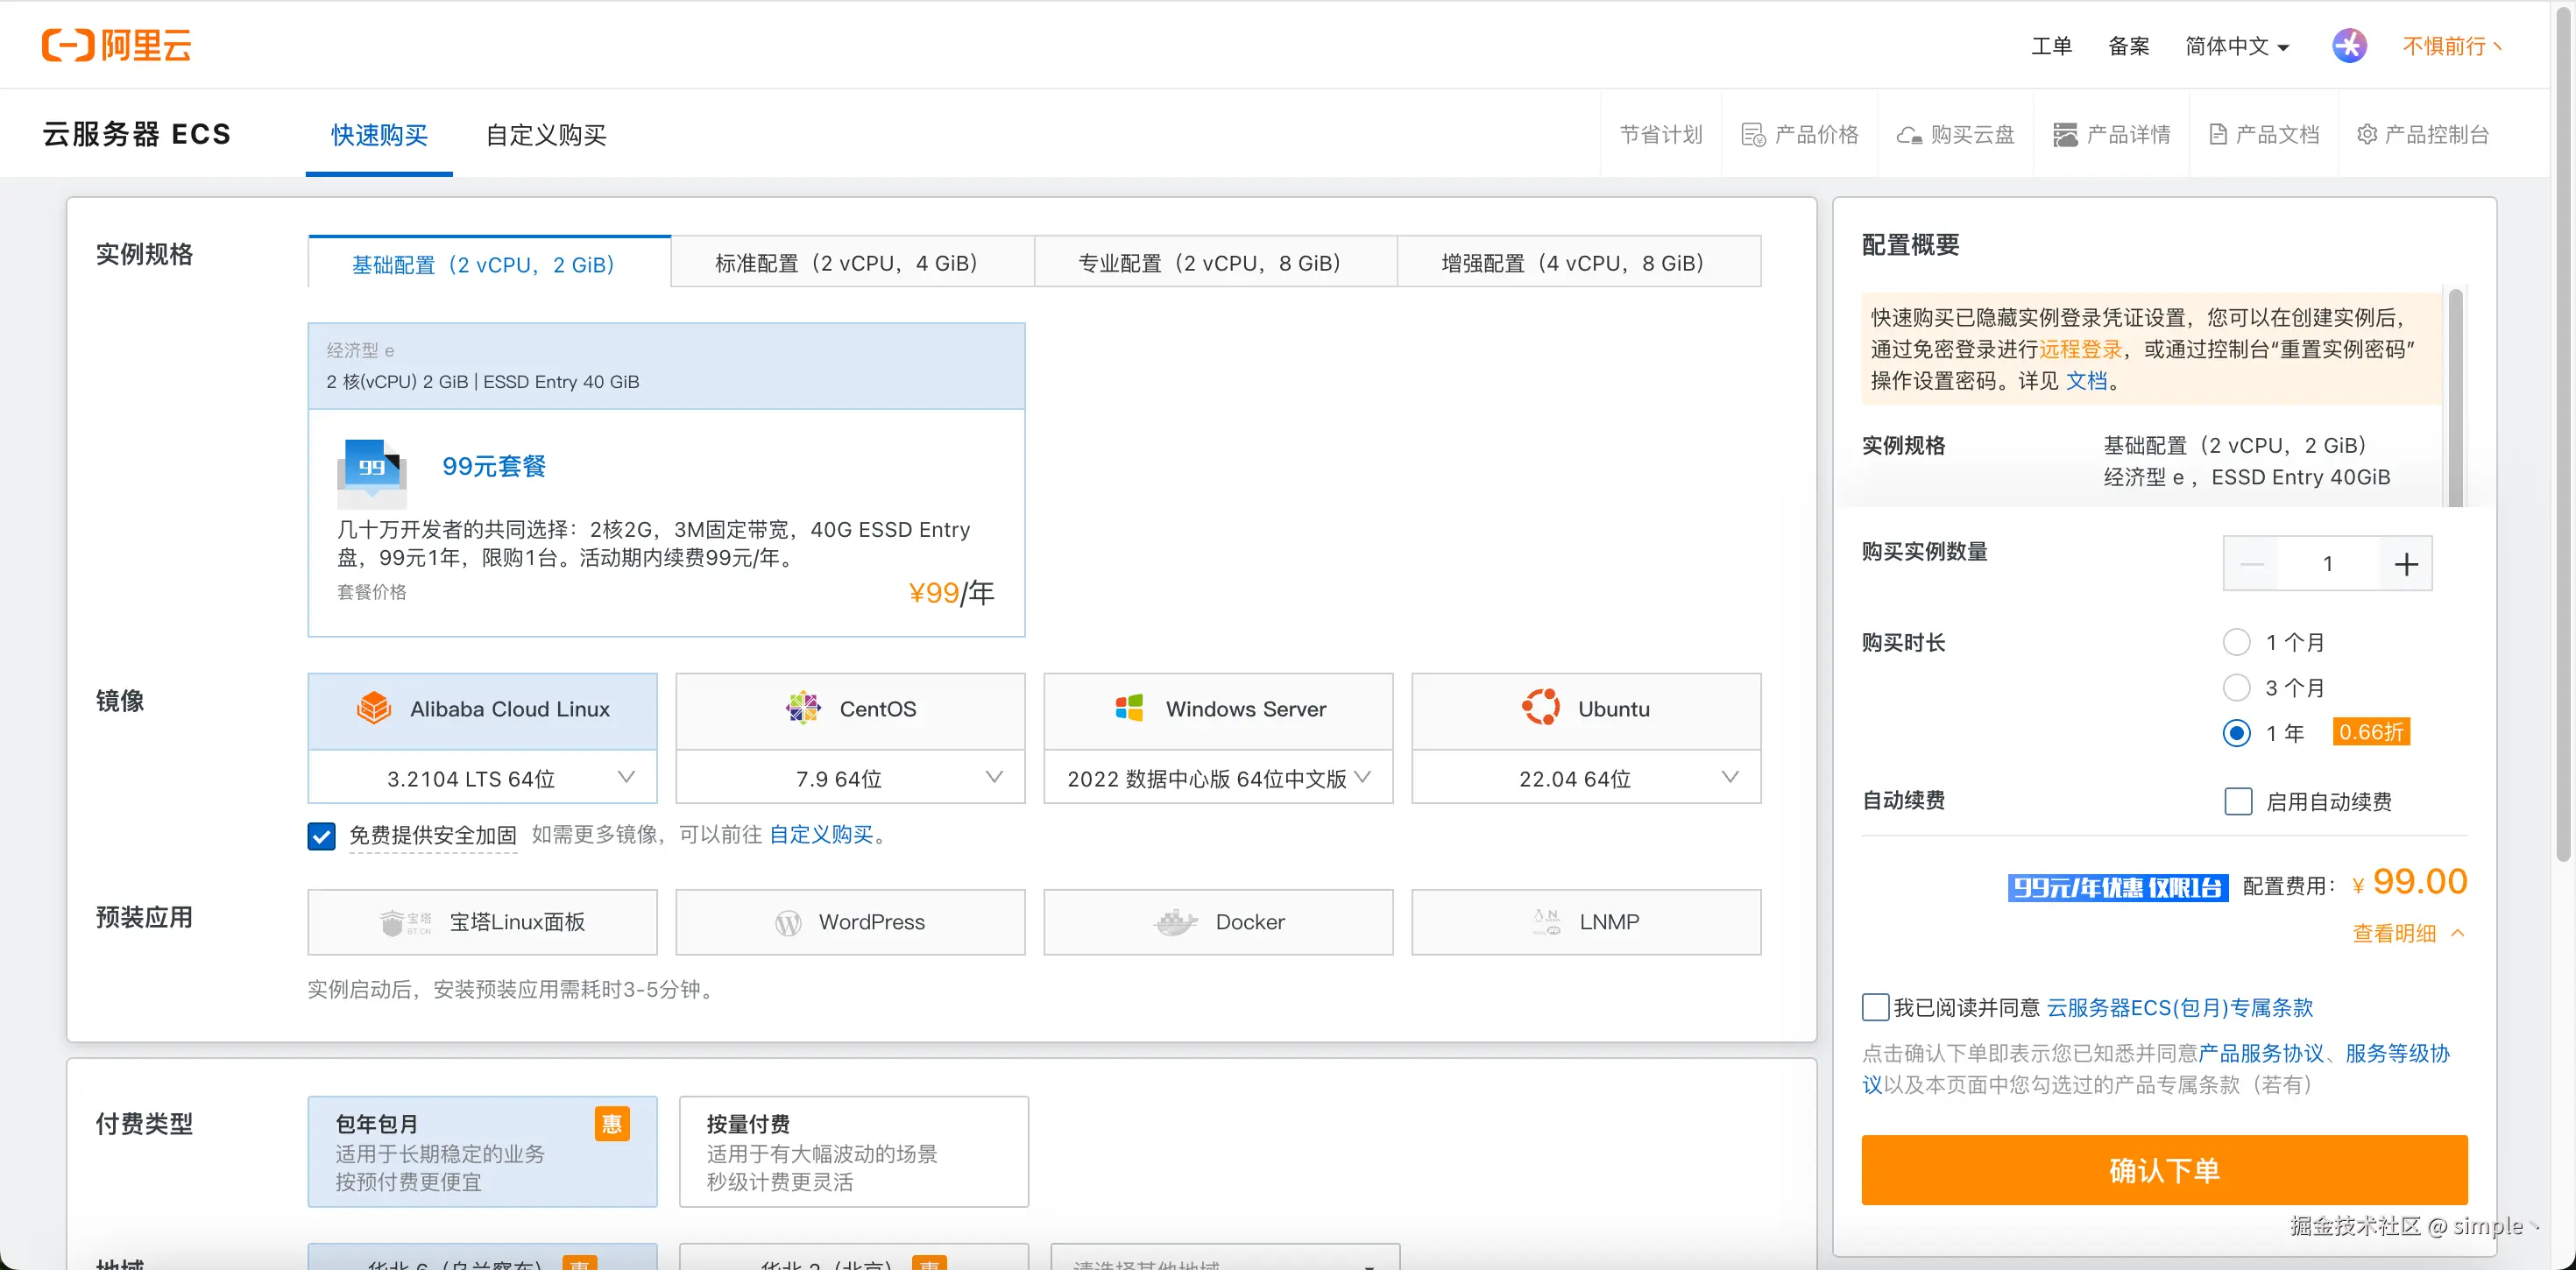The width and height of the screenshot is (2576, 1270).
Task: Click the 产品价格 price list icon
Action: point(1753,135)
